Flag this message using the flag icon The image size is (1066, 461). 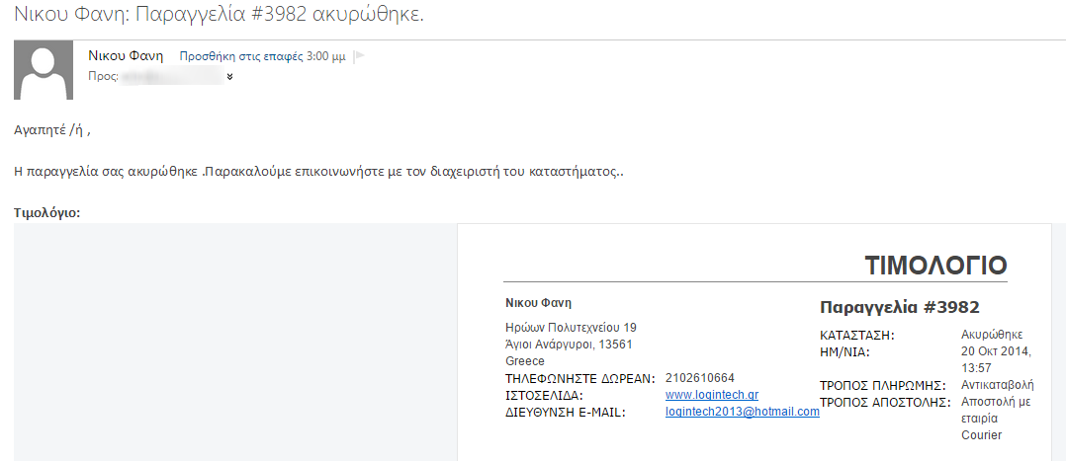click(x=359, y=57)
